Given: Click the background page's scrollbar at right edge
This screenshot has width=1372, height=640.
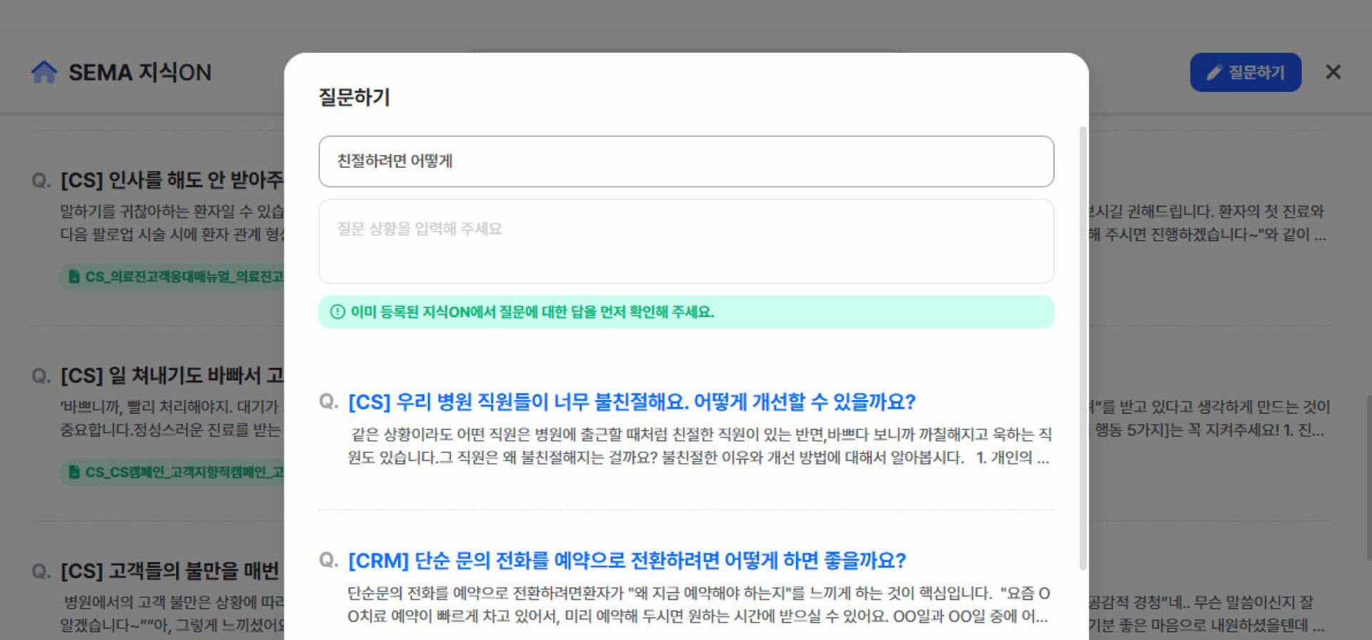Looking at the screenshot, I should pyautogui.click(x=1368, y=479).
